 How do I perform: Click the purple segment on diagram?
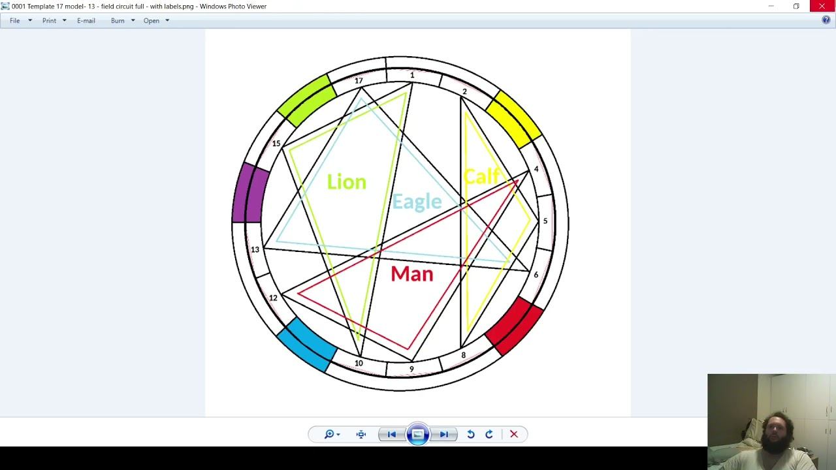pyautogui.click(x=251, y=193)
